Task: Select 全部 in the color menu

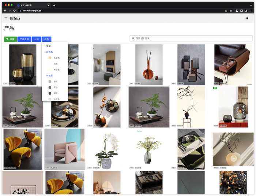Action: pyautogui.click(x=55, y=46)
